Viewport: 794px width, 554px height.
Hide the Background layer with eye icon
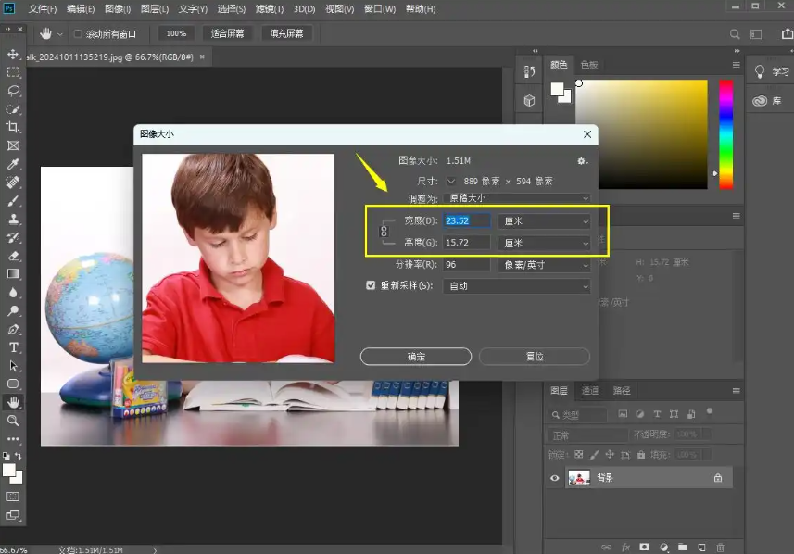click(555, 478)
